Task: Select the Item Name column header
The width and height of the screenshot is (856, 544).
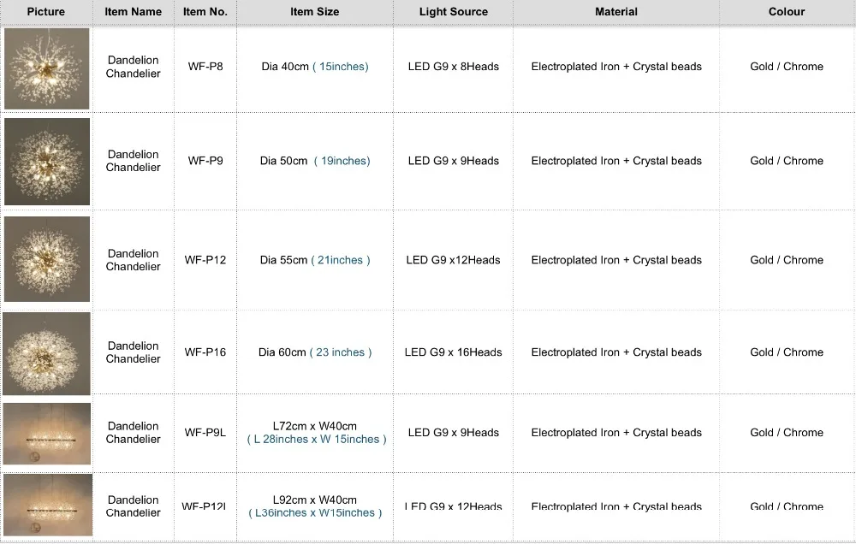Action: pyautogui.click(x=134, y=12)
